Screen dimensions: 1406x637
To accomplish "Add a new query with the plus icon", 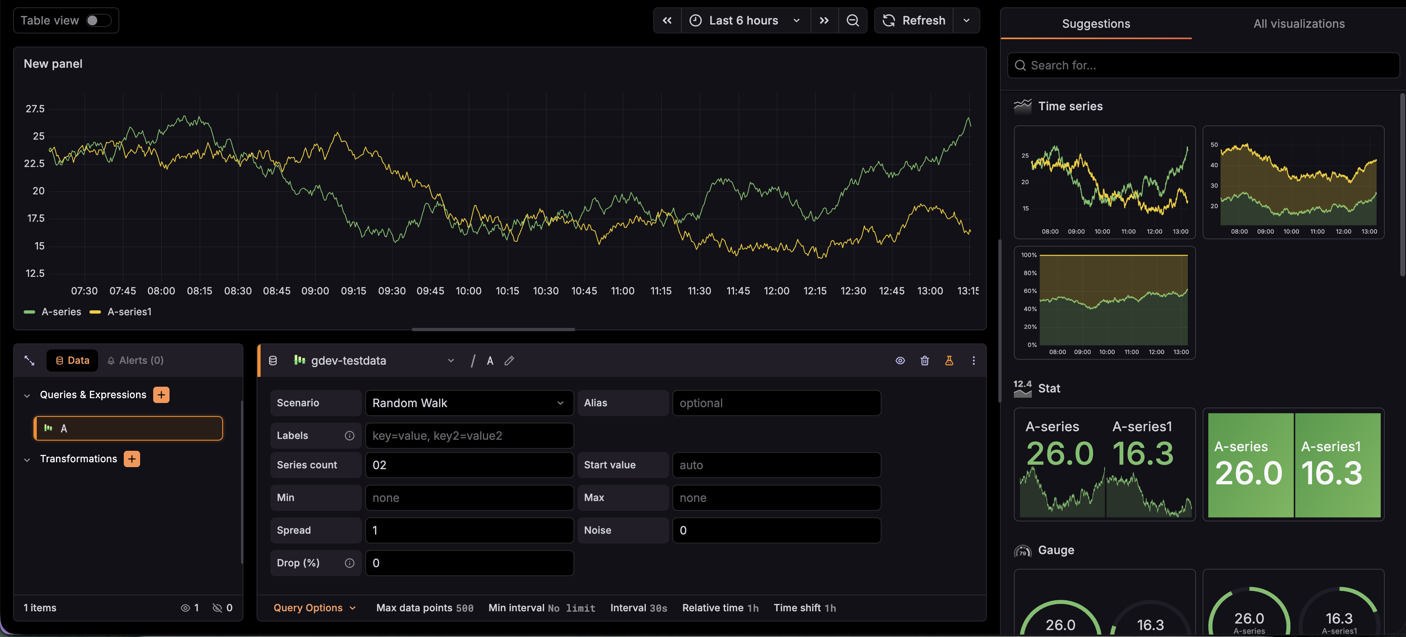I will 161,394.
